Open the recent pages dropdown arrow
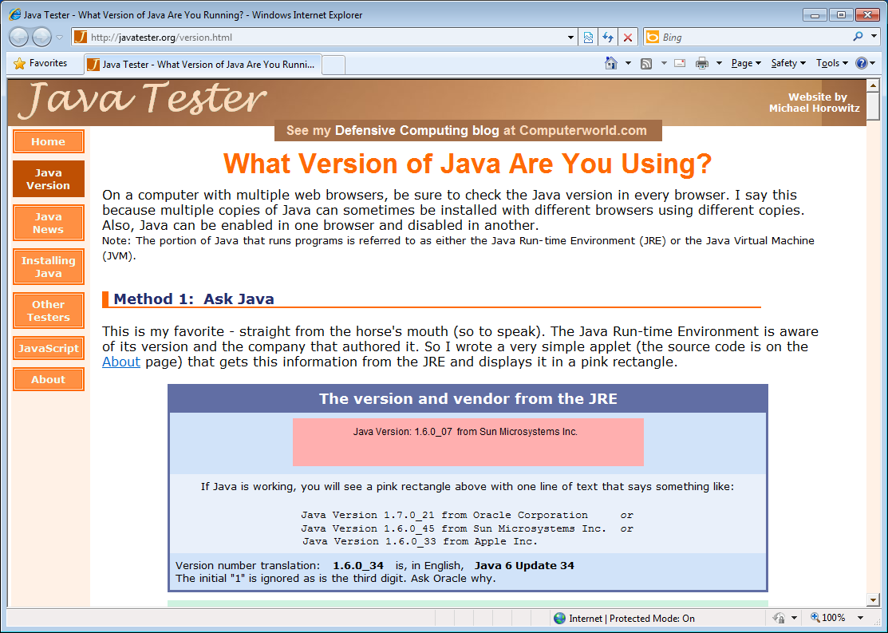888x633 pixels. click(x=60, y=38)
